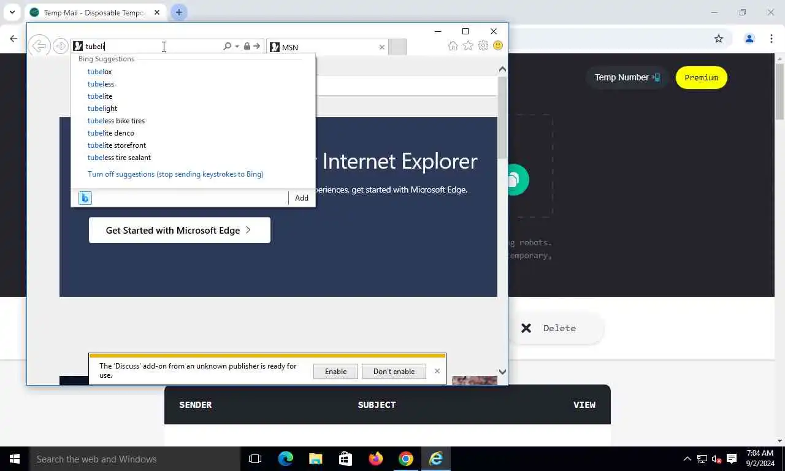This screenshot has width=785, height=471.
Task: Dismiss the add-on notification bar
Action: [437, 371]
